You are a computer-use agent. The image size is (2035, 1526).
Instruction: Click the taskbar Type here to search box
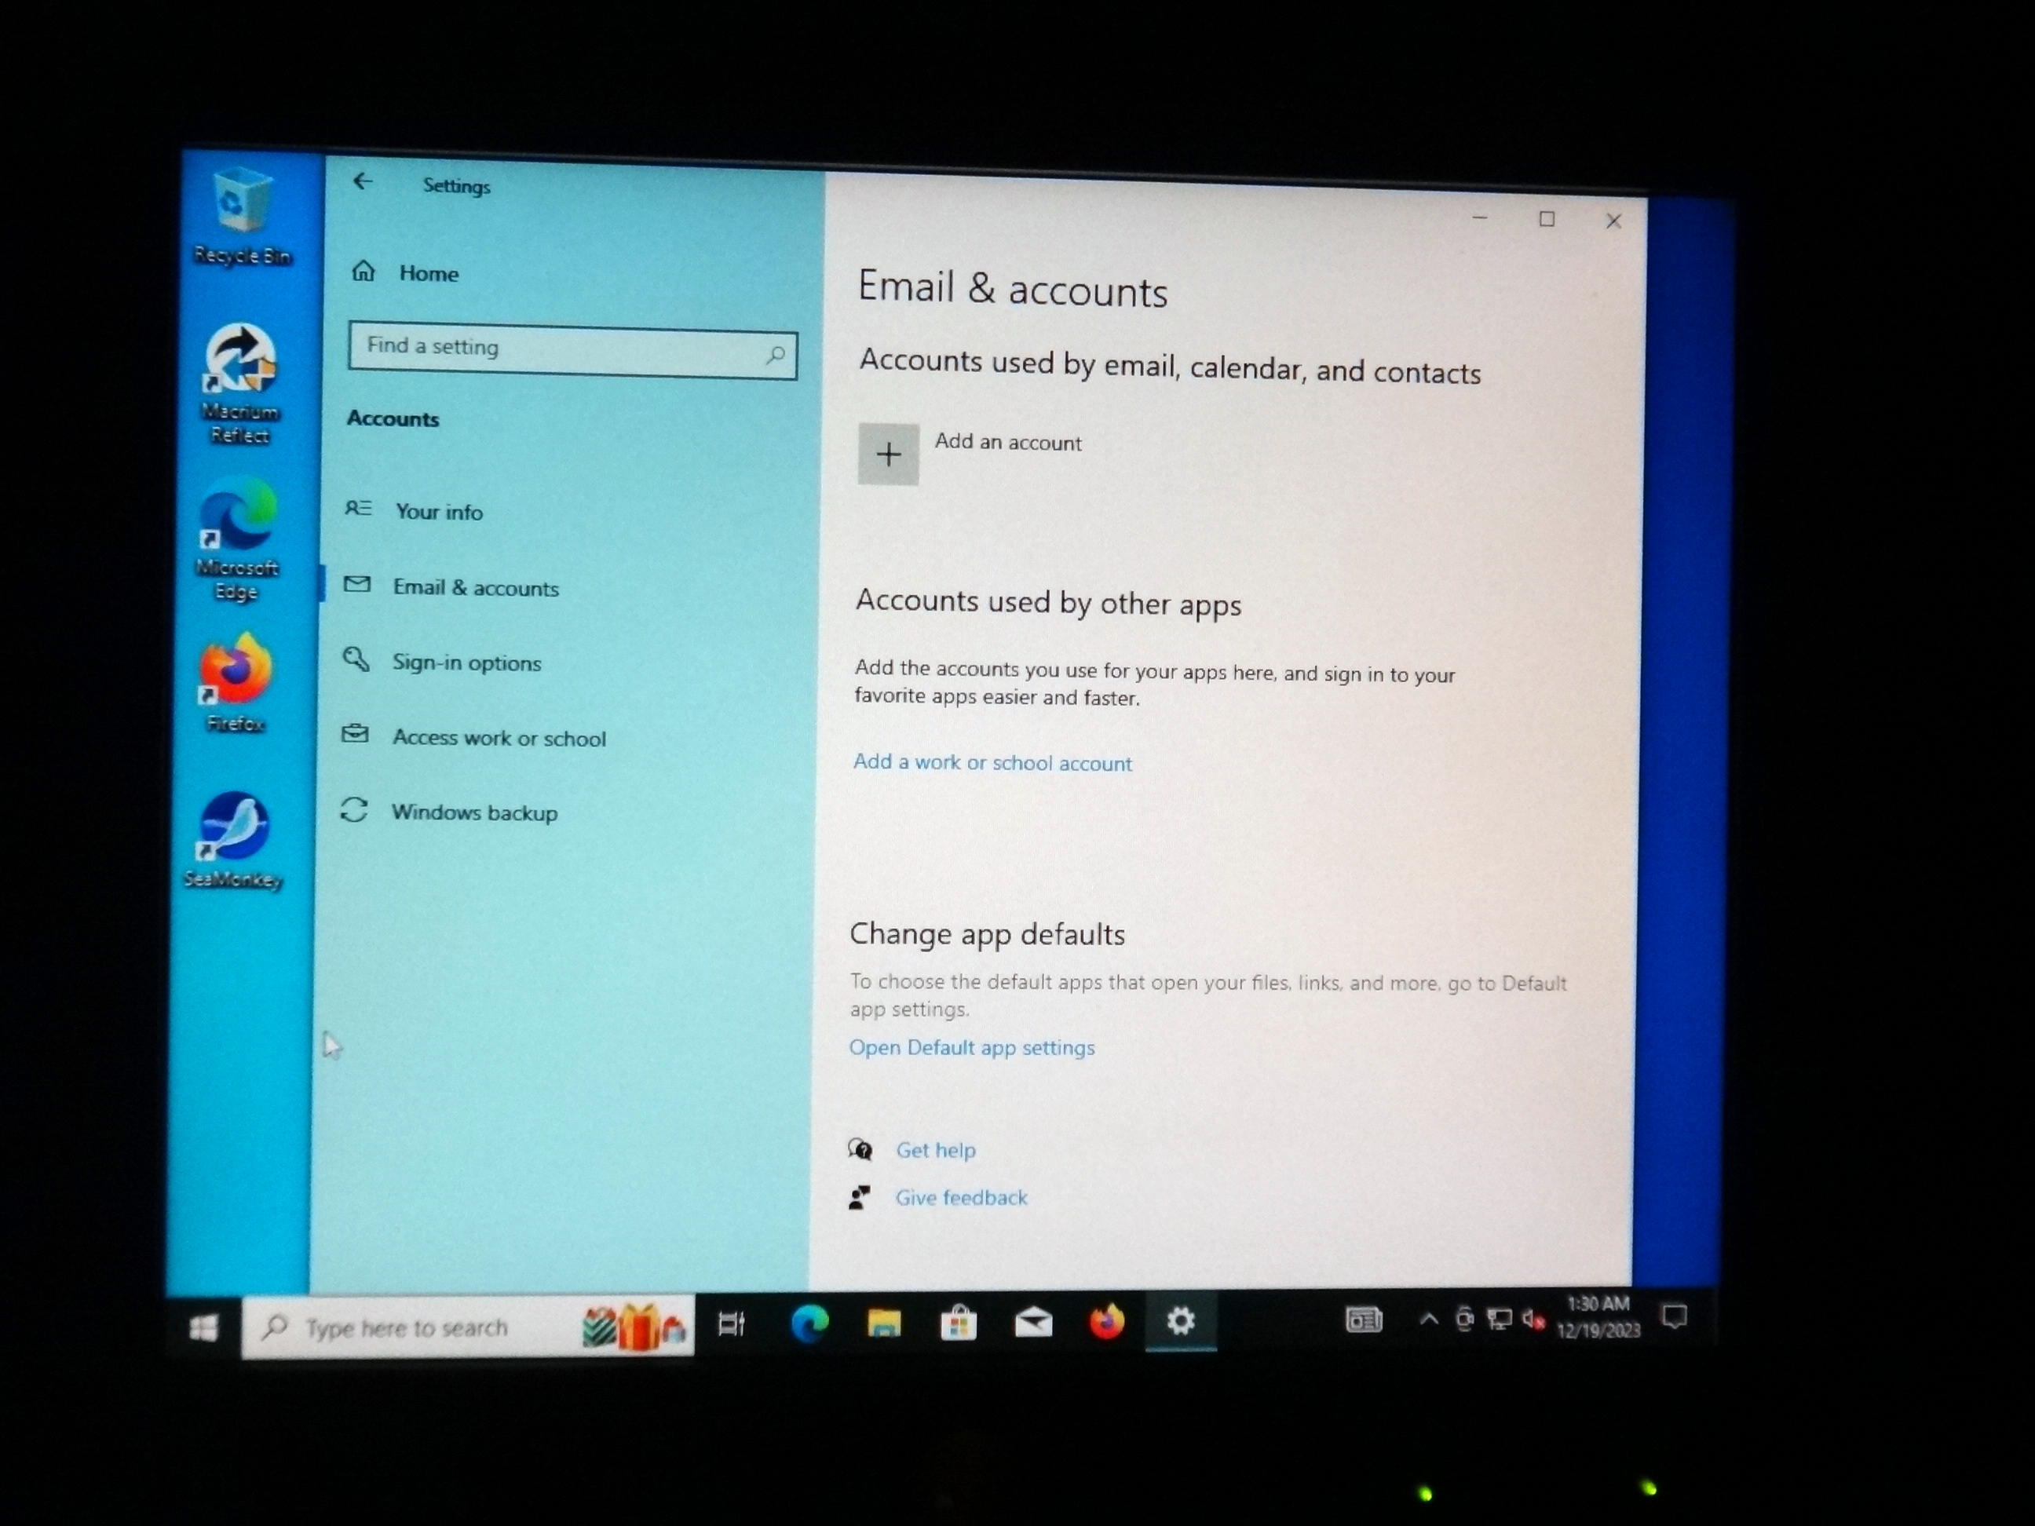467,1327
